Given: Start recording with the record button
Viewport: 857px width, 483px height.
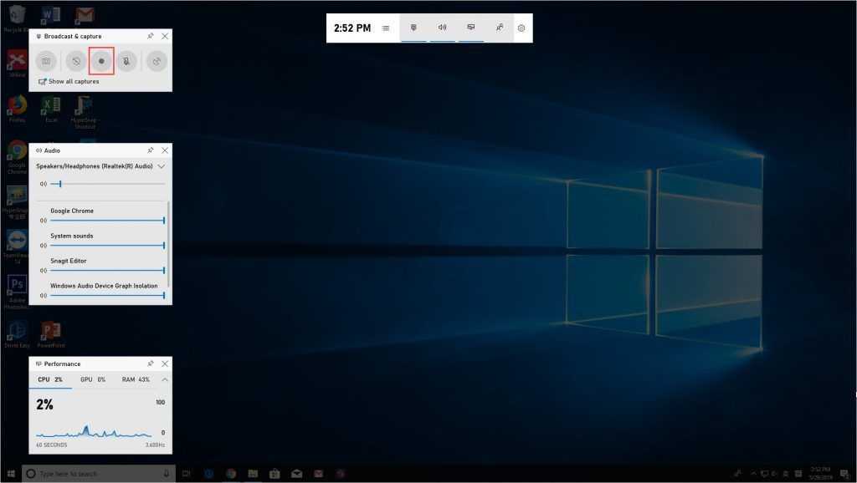Looking at the screenshot, I should click(x=101, y=61).
